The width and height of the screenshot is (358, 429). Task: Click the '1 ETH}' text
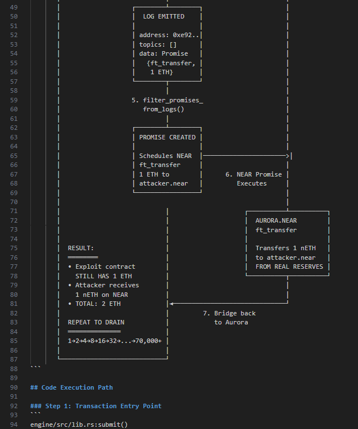pos(162,72)
